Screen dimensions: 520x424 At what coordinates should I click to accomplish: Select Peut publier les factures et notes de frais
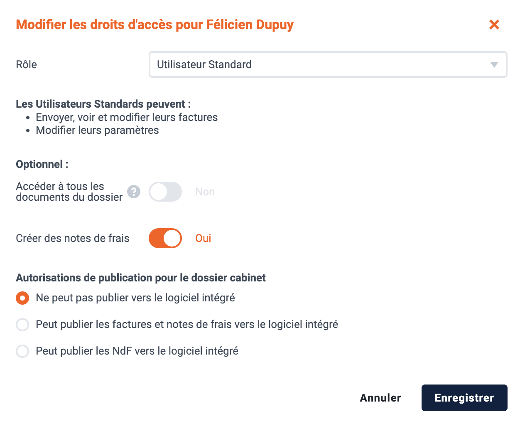point(22,325)
